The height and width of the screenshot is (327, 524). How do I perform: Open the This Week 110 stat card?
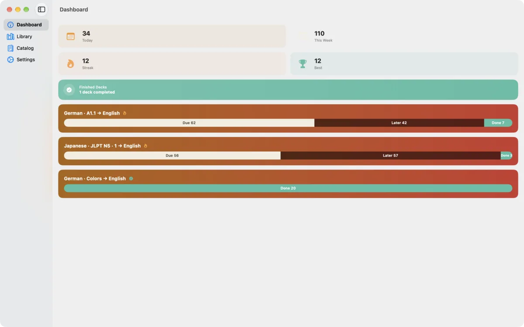click(404, 36)
